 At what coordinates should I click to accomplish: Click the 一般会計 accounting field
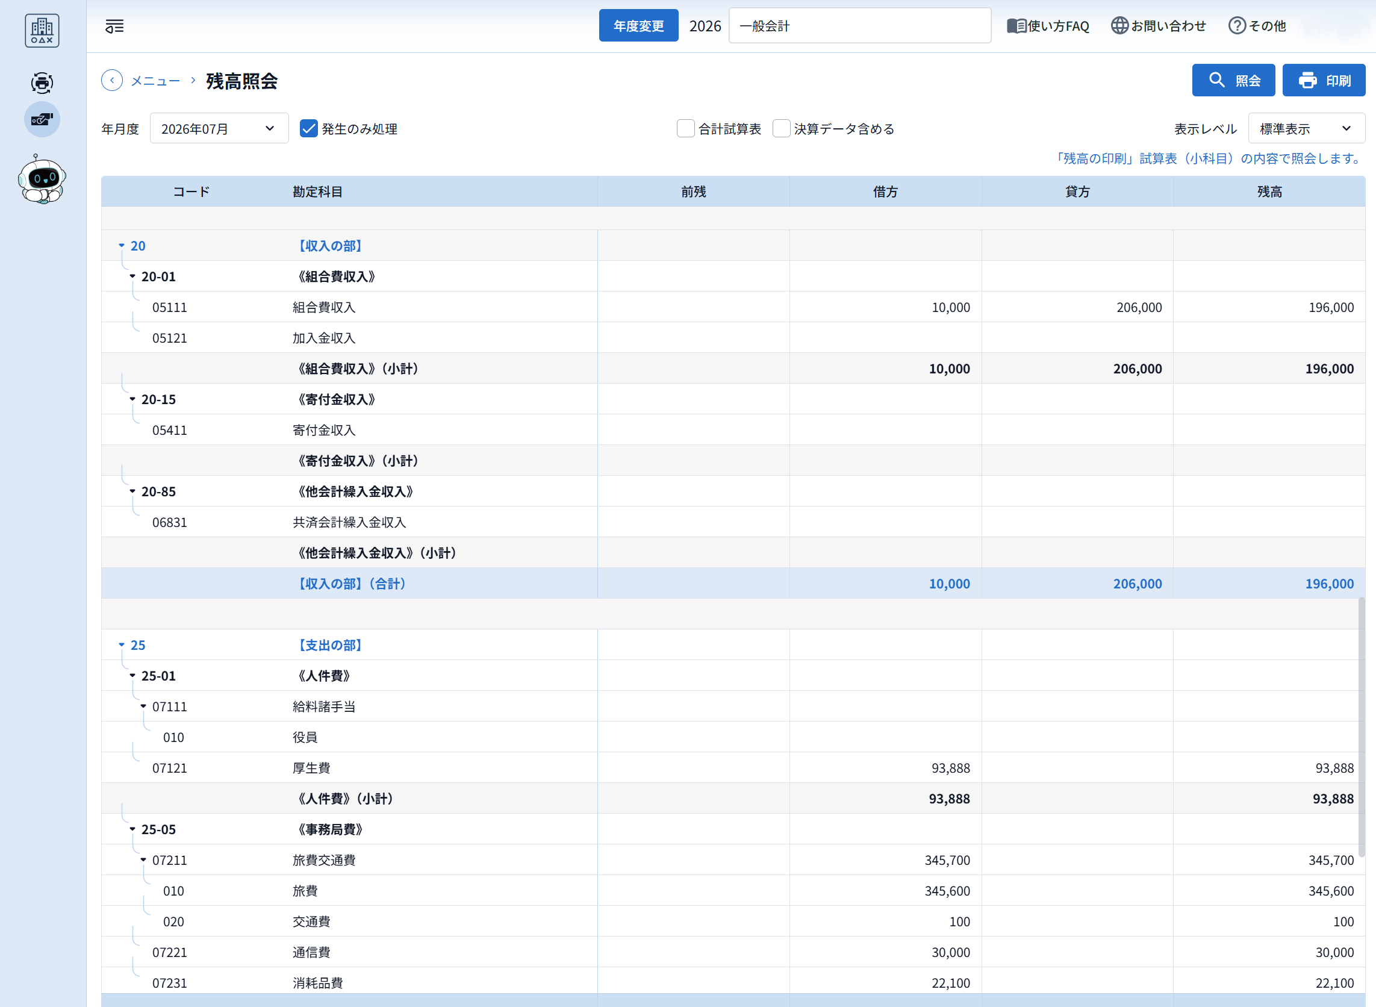pyautogui.click(x=859, y=26)
